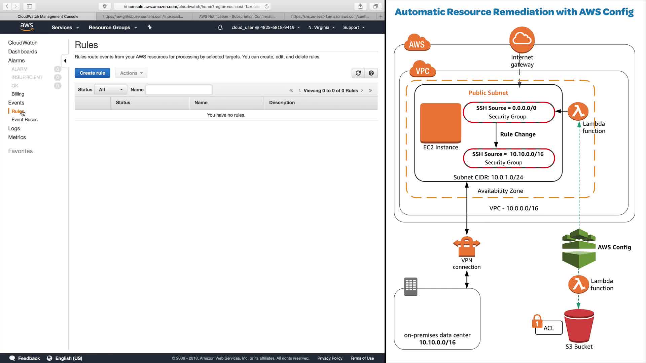Reload page in the address bar
Image resolution: width=646 pixels, height=363 pixels.
(266, 6)
